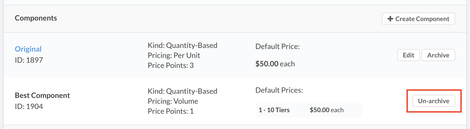
Task: Click Kind: Quantity-Based for Original component
Action: point(182,46)
